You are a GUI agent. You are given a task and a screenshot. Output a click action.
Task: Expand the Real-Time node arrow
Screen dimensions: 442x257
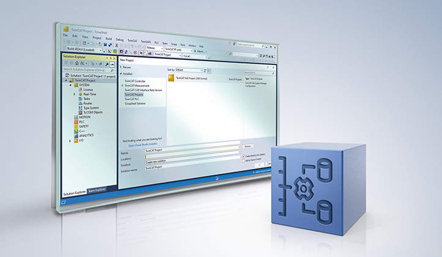[75, 94]
